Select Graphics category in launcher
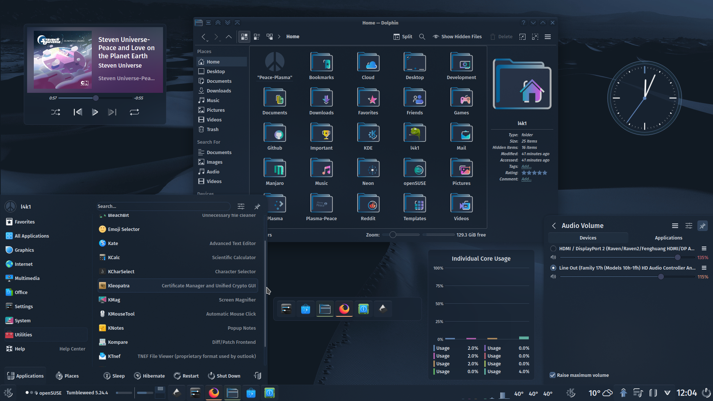This screenshot has width=713, height=401. pyautogui.click(x=46, y=250)
